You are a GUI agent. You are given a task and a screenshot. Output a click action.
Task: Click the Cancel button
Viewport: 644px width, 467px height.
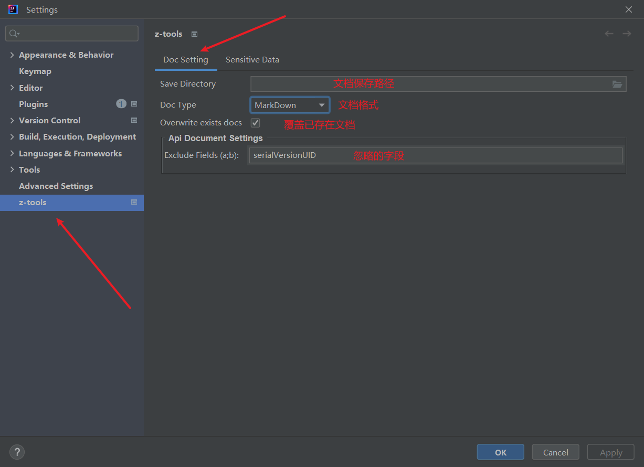click(556, 452)
